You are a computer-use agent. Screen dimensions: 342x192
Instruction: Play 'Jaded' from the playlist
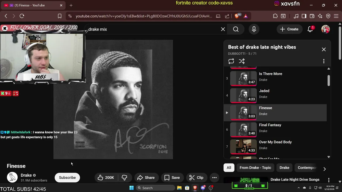click(275, 95)
